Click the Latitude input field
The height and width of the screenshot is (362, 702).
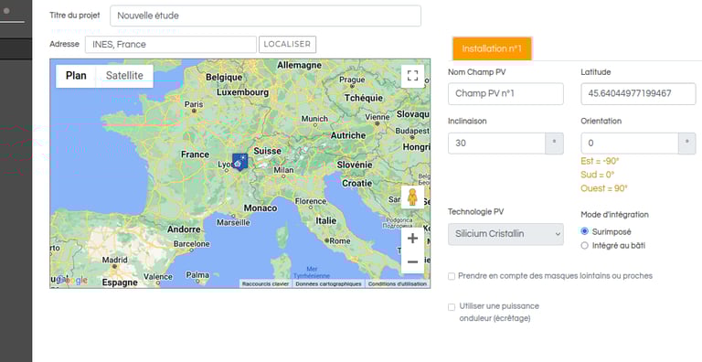(638, 93)
